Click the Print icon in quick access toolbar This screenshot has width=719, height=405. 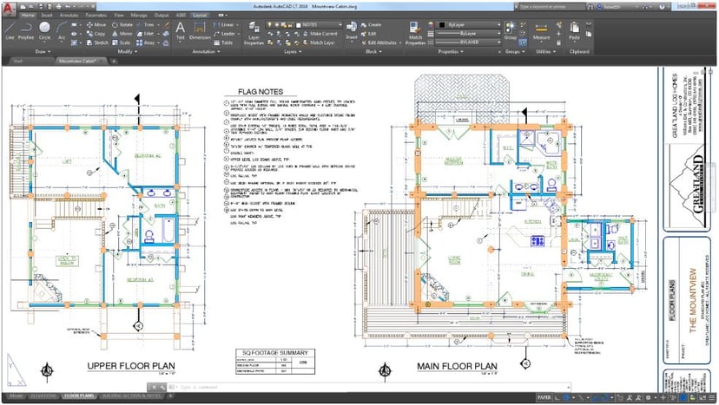pos(58,7)
